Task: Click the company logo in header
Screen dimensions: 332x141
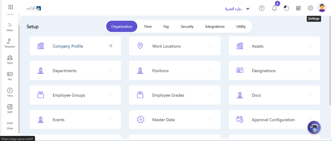Action: coord(34,8)
